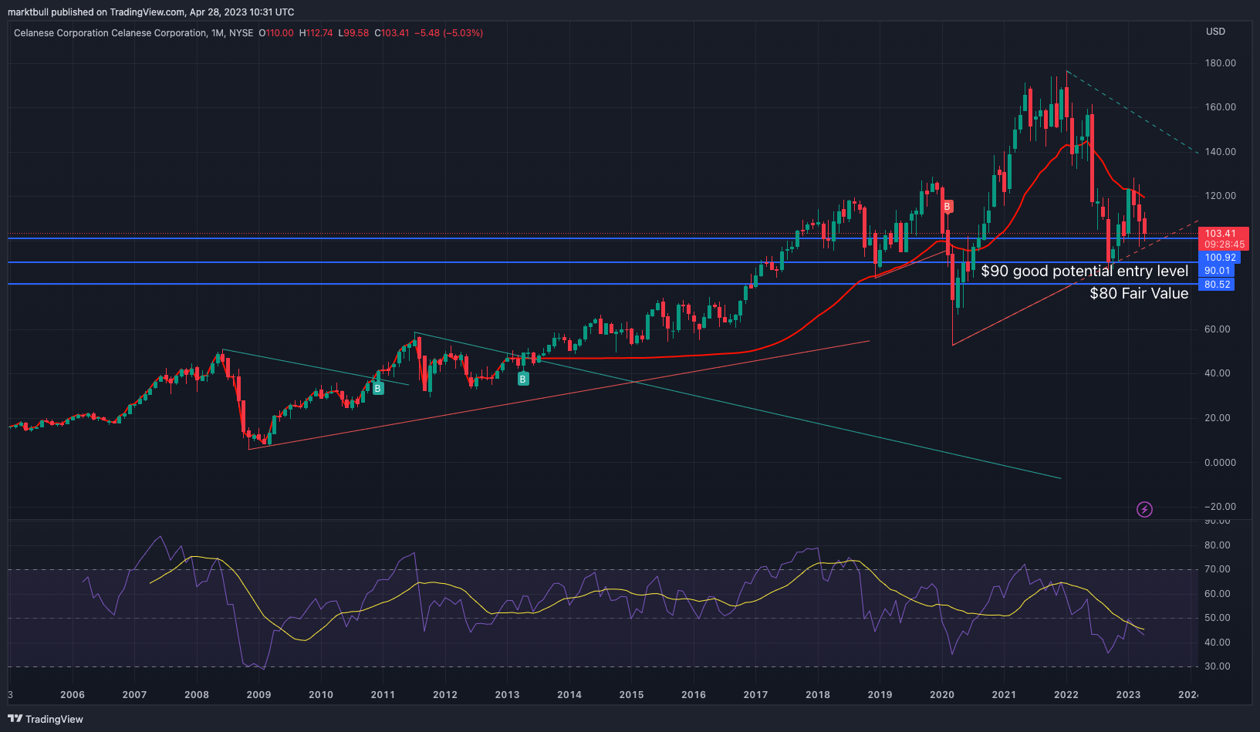This screenshot has height=732, width=1260.
Task: Click the green B marker near 2013
Action: pos(523,379)
